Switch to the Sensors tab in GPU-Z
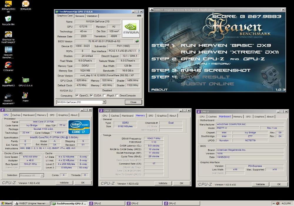 tap(79, 16)
